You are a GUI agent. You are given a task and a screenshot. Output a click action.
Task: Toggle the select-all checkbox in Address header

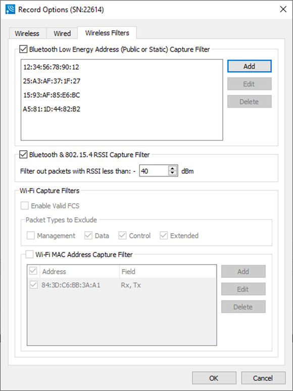pyautogui.click(x=33, y=271)
